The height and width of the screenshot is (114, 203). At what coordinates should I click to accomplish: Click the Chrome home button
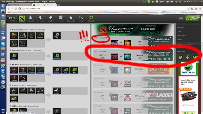pos(20,9)
